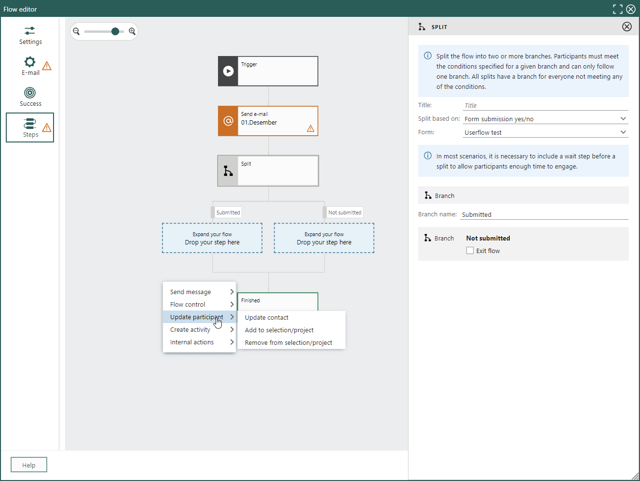The width and height of the screenshot is (640, 481).
Task: Close the Flow editor window
Action: (631, 9)
